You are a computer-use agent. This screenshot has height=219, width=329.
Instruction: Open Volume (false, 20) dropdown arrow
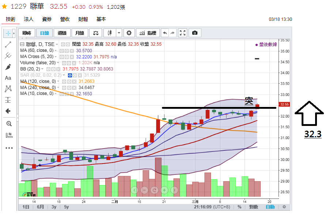click(58, 63)
